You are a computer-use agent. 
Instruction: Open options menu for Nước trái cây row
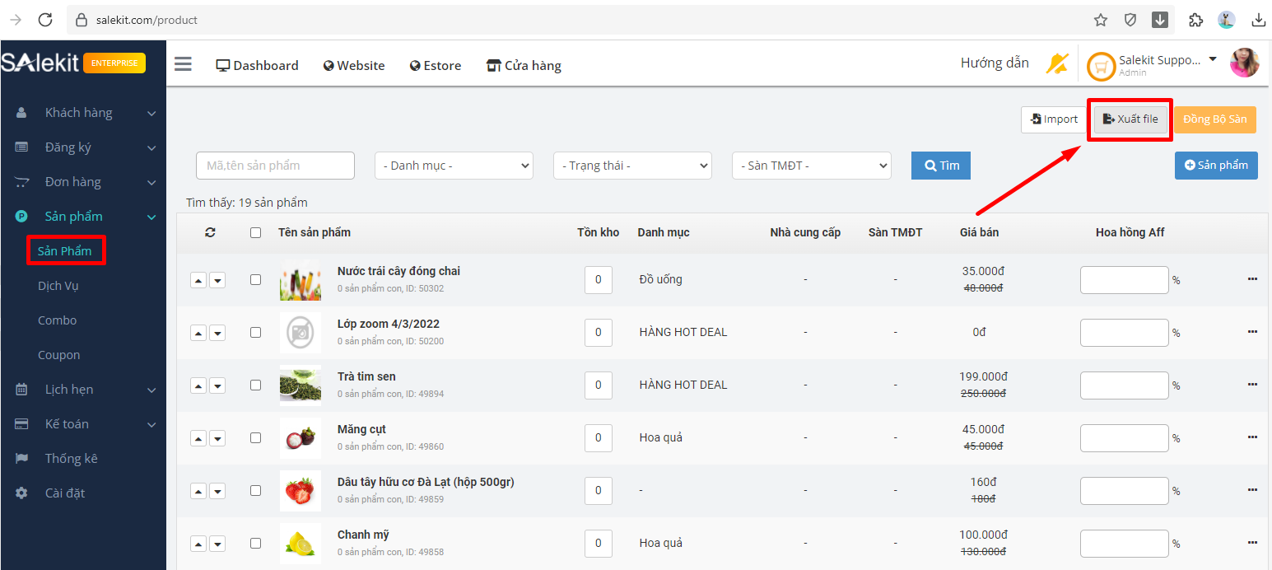pyautogui.click(x=1252, y=279)
